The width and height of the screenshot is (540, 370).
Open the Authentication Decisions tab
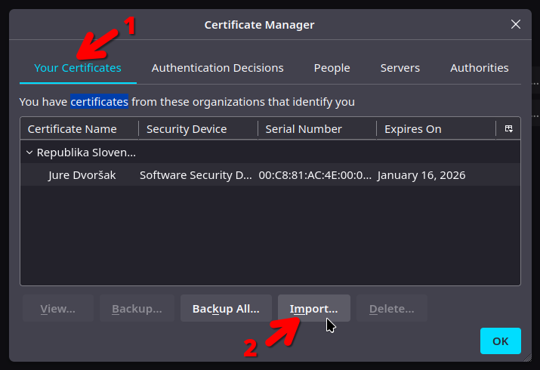click(218, 68)
